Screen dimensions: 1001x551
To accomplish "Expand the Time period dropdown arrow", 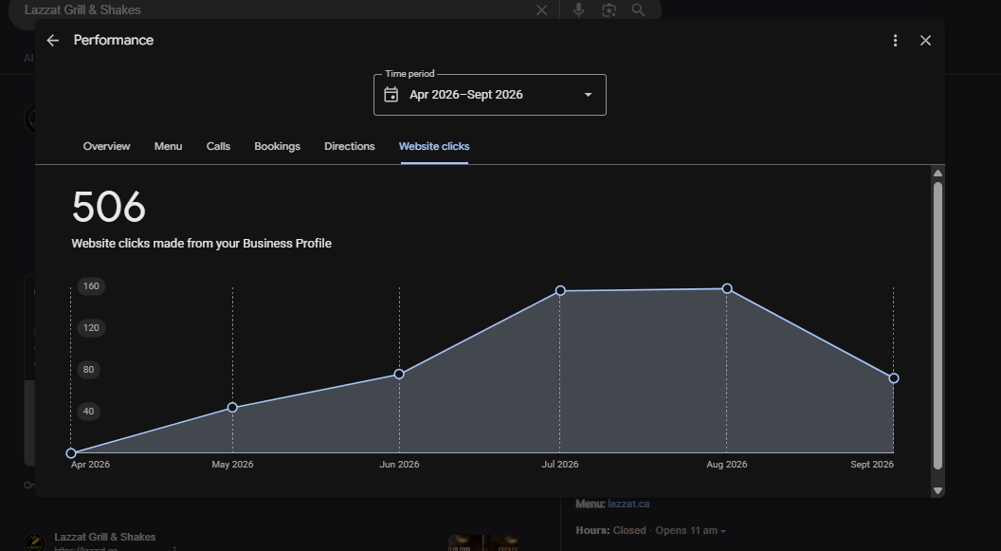I will click(588, 95).
